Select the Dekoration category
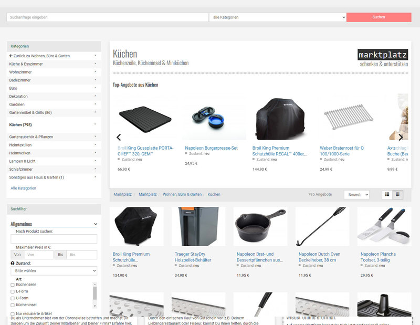Image resolution: width=420 pixels, height=325 pixels. coord(18,96)
